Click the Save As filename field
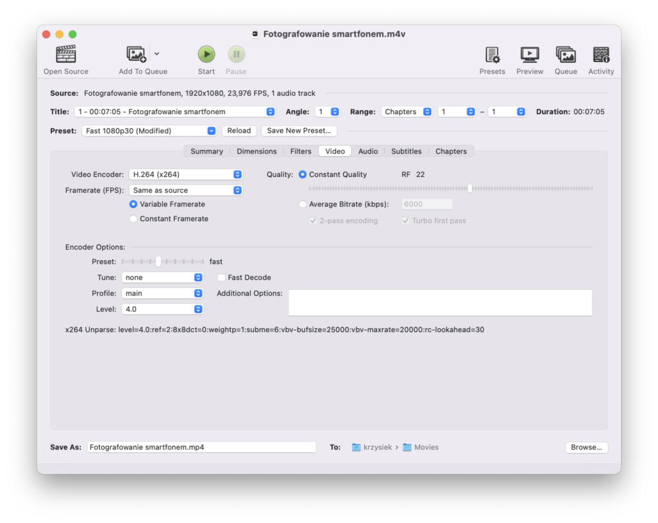 pos(201,447)
